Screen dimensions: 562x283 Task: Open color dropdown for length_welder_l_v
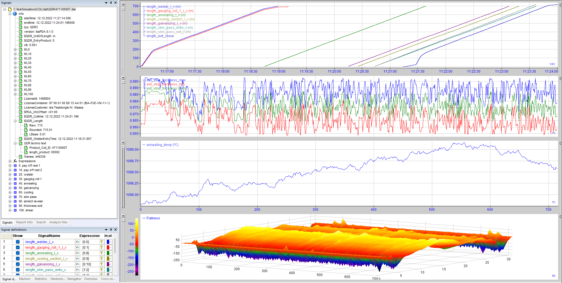click(110, 242)
